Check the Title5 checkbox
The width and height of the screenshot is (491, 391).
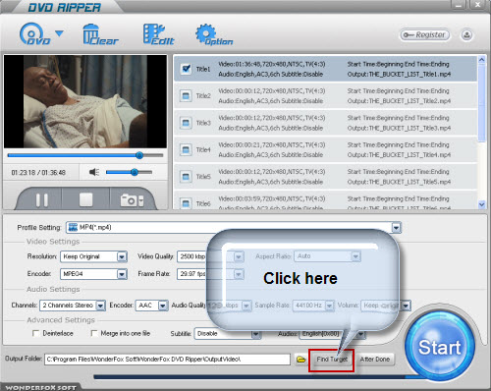[186, 177]
